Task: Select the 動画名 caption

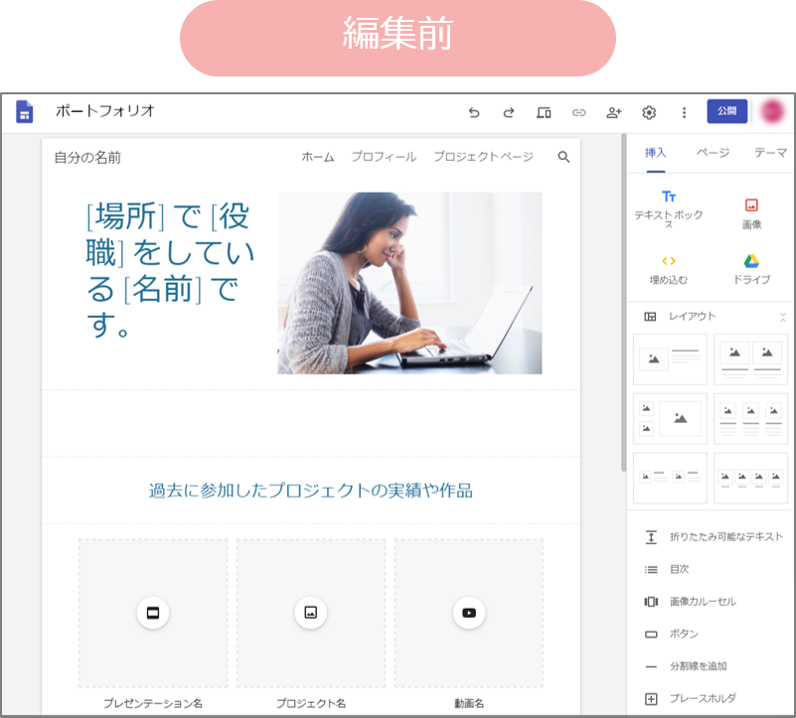Action: pyautogui.click(x=469, y=703)
